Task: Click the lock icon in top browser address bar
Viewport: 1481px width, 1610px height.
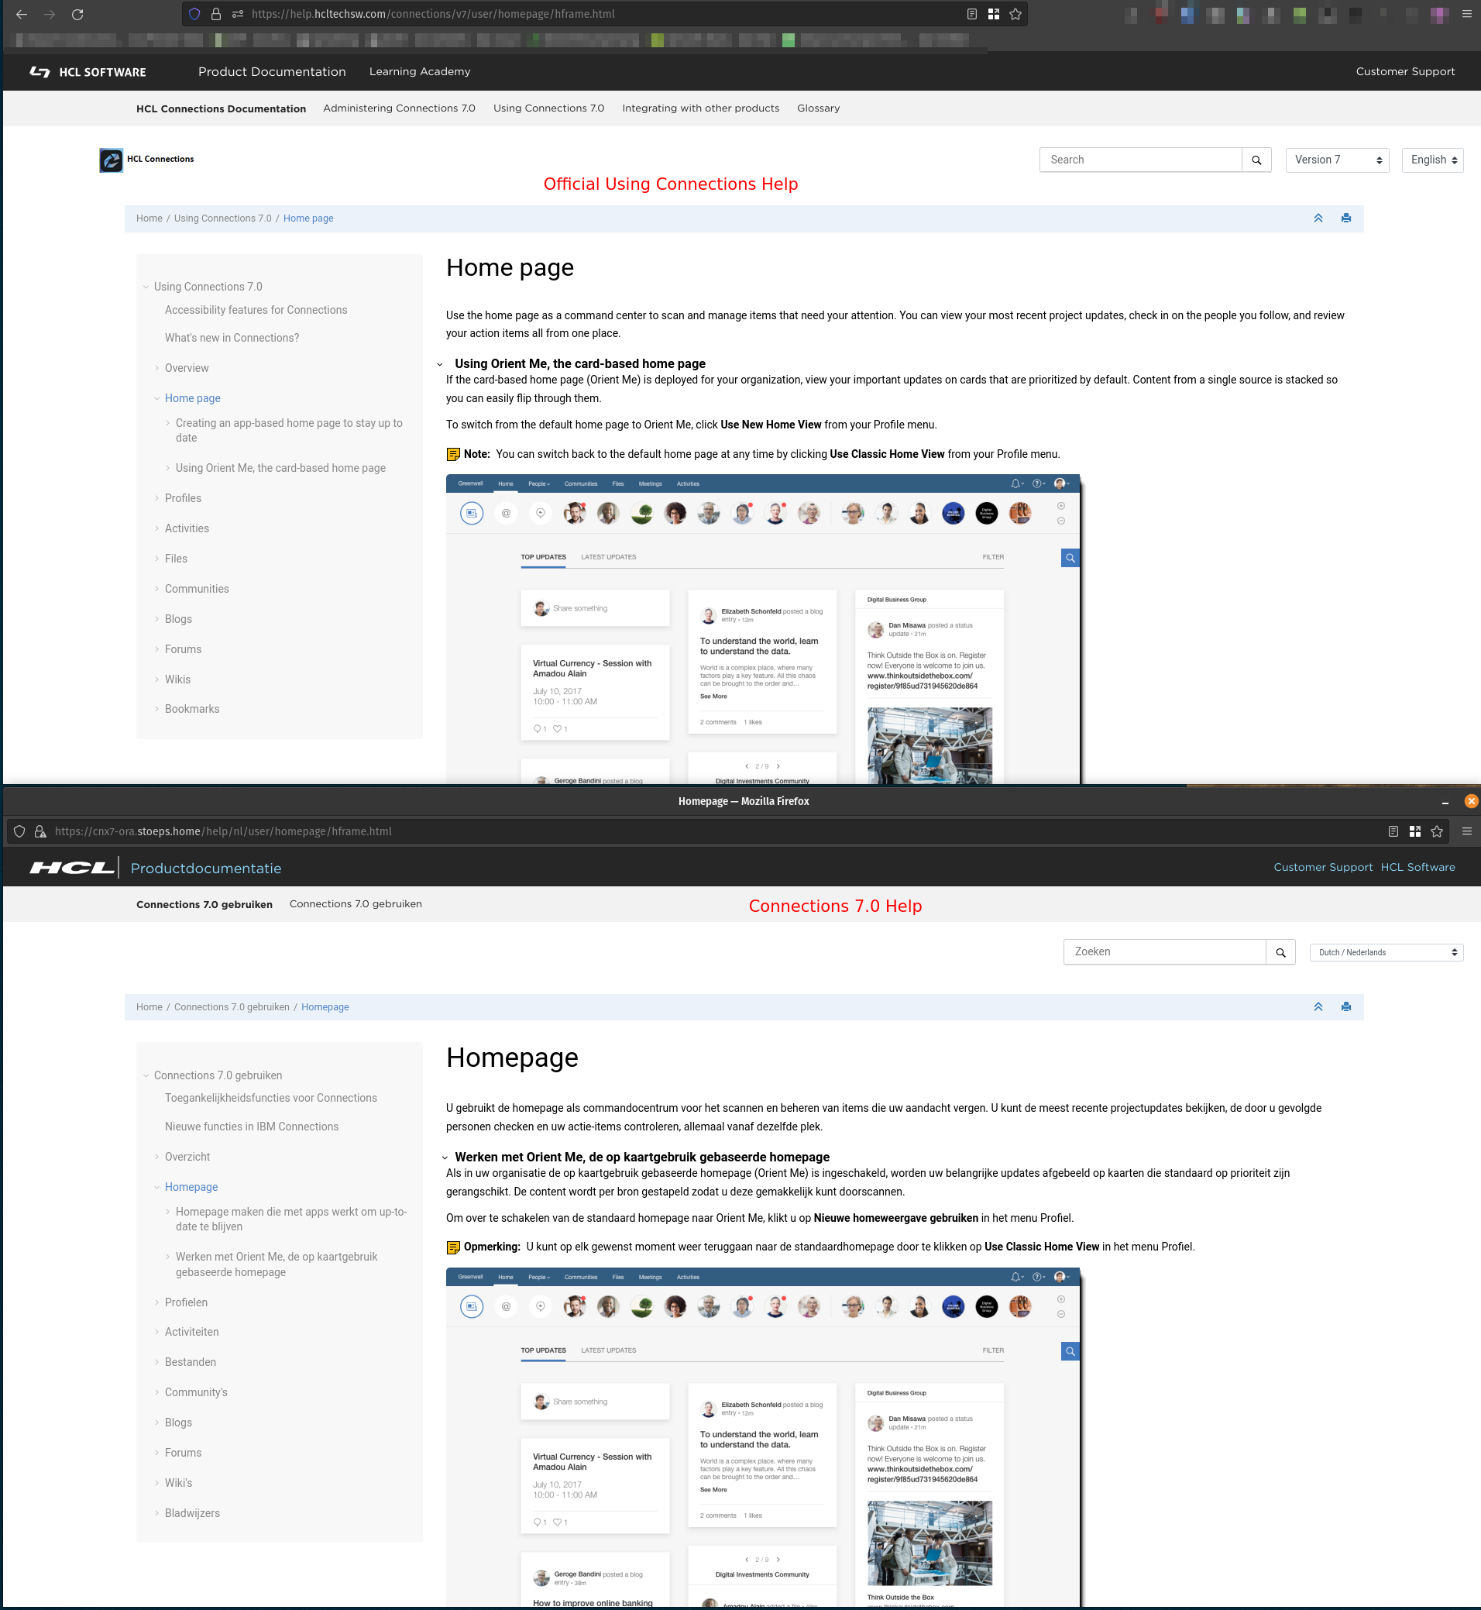Action: (215, 15)
